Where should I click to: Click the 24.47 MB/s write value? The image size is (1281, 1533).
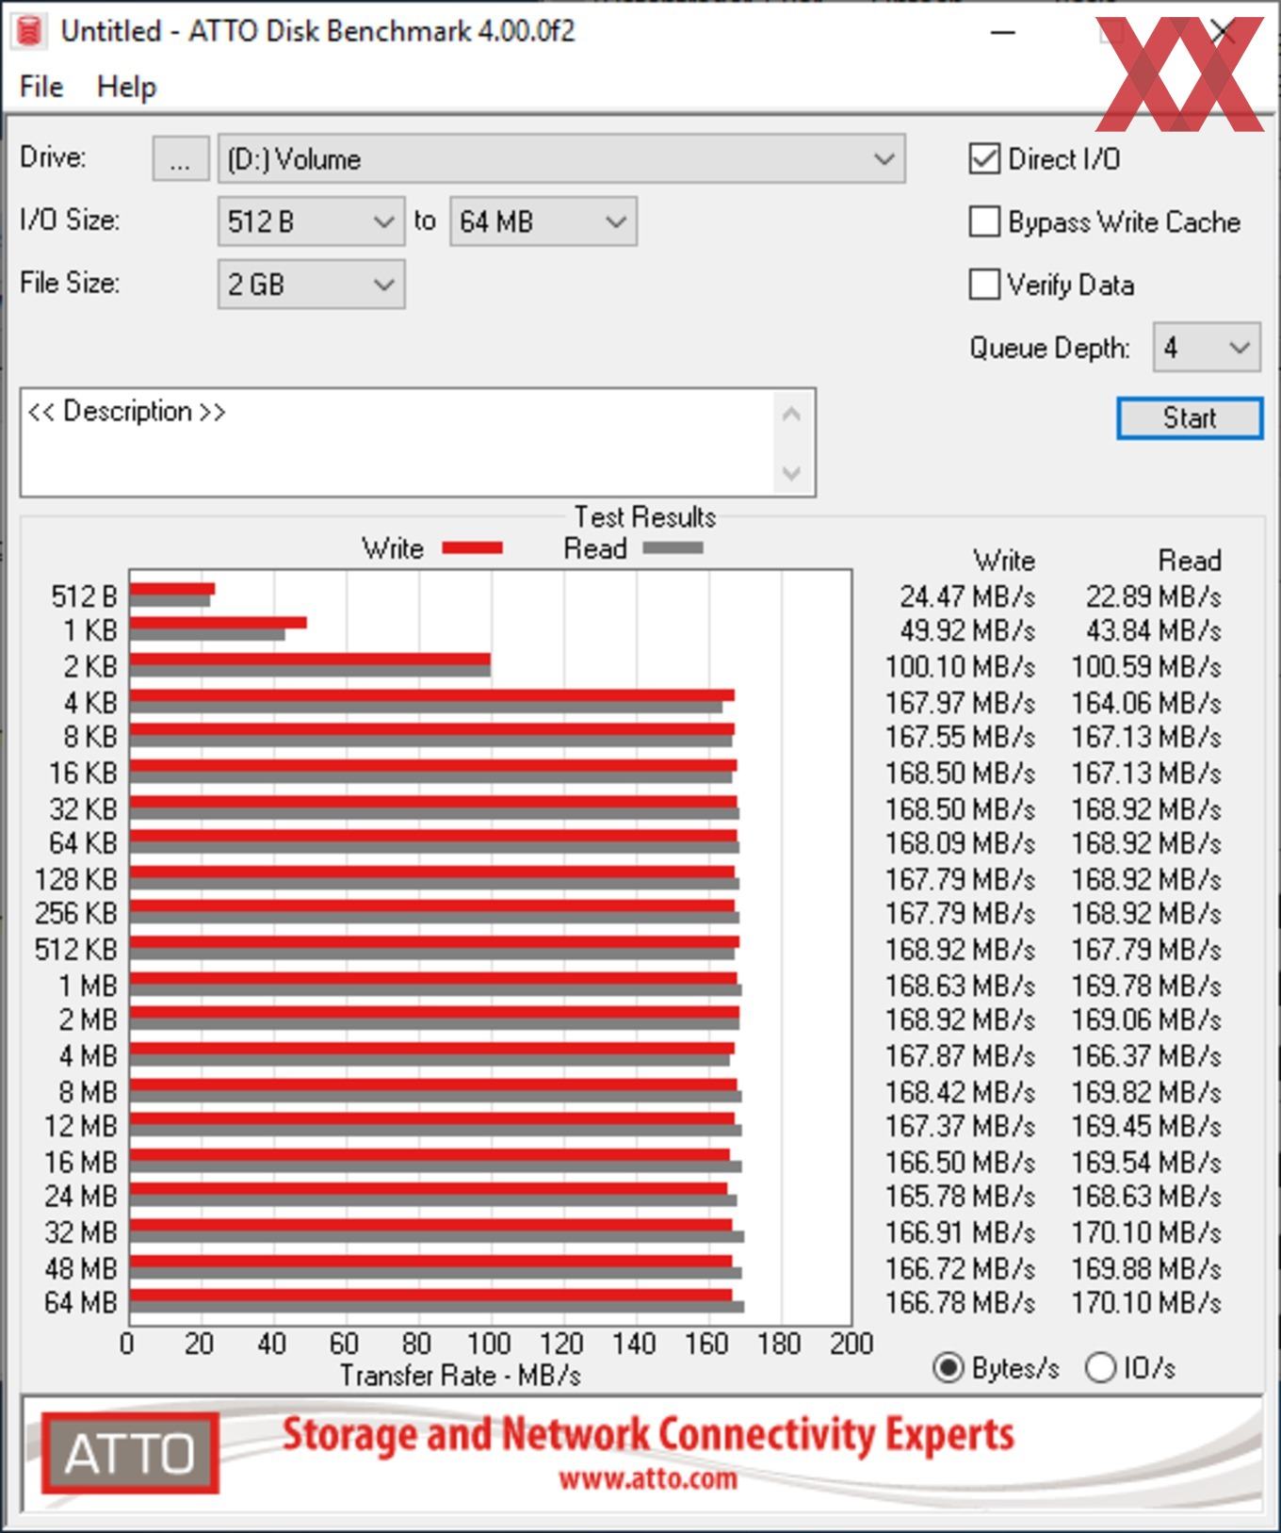pyautogui.click(x=966, y=596)
